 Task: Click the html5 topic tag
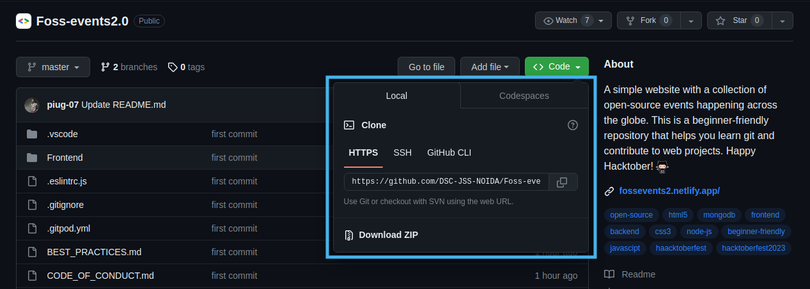pyautogui.click(x=678, y=215)
